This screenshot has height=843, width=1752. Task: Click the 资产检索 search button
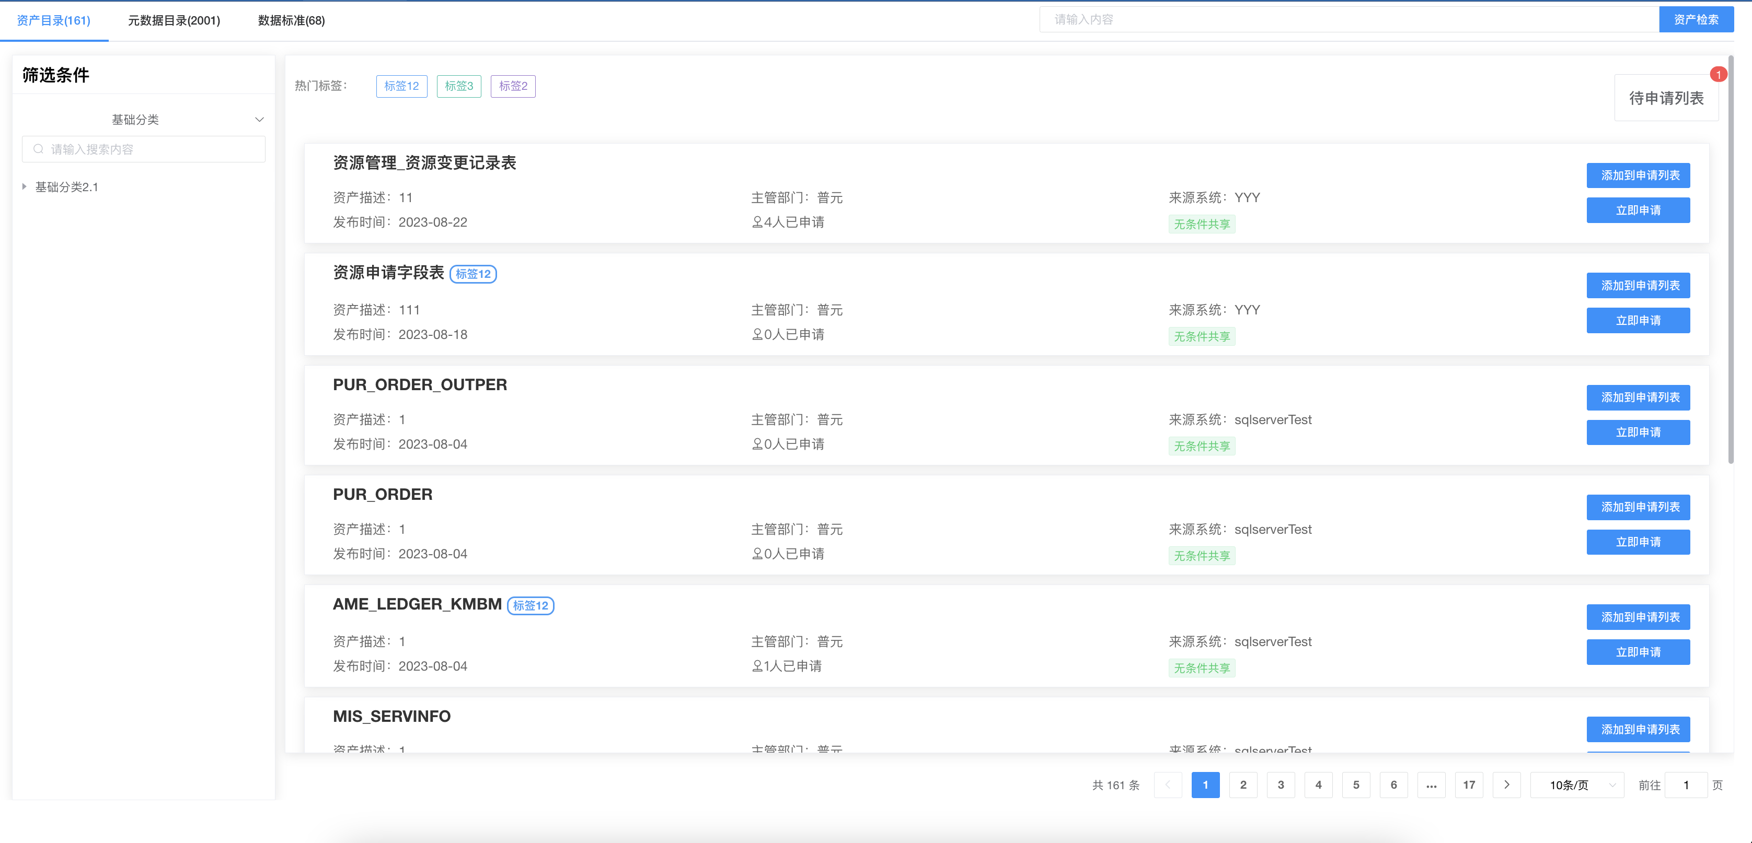[1696, 20]
